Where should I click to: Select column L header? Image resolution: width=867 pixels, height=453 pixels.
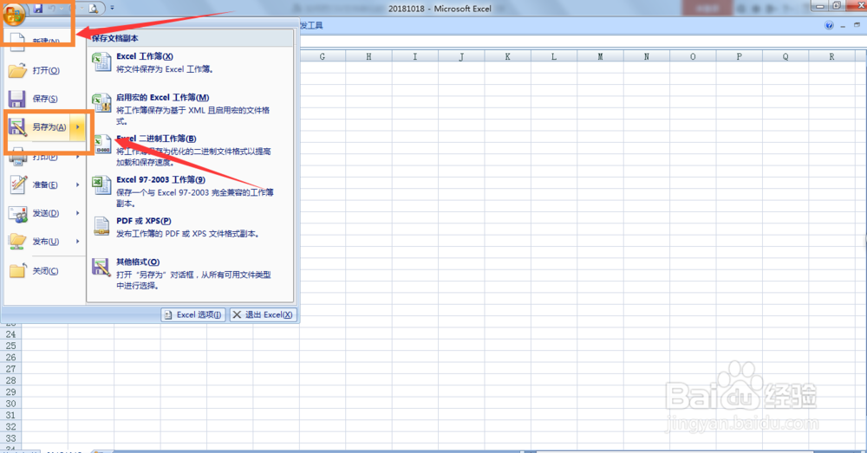click(x=554, y=56)
